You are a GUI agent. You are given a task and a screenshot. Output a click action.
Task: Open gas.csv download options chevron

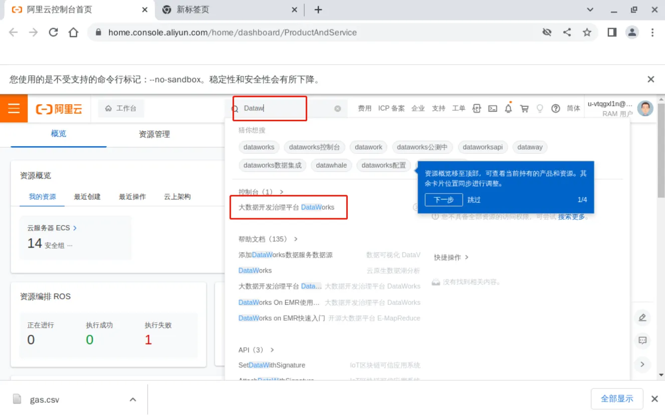pyautogui.click(x=133, y=399)
